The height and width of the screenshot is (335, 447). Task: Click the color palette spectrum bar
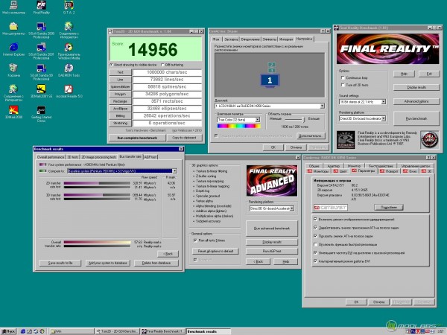(x=238, y=126)
